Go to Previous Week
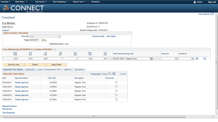 click(x=98, y=36)
